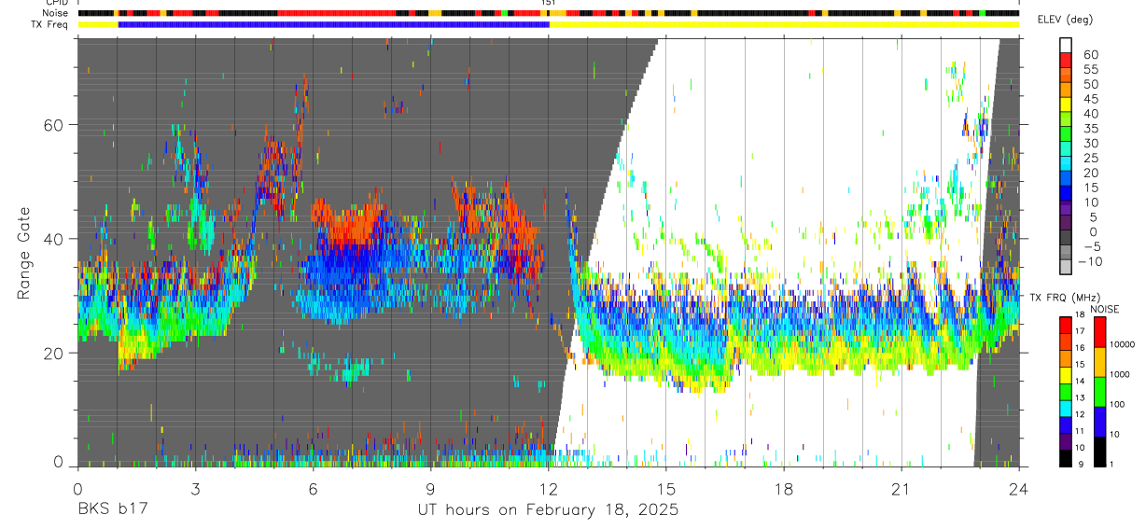The width and height of the screenshot is (1146, 529).
Task: Click the '3' tick on the time axis
Action: click(x=195, y=489)
